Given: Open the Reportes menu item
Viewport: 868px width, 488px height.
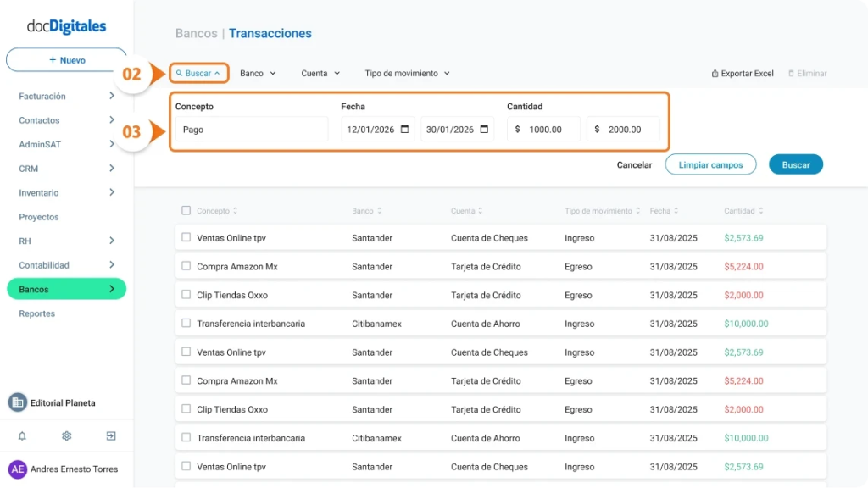Looking at the screenshot, I should click(x=38, y=313).
